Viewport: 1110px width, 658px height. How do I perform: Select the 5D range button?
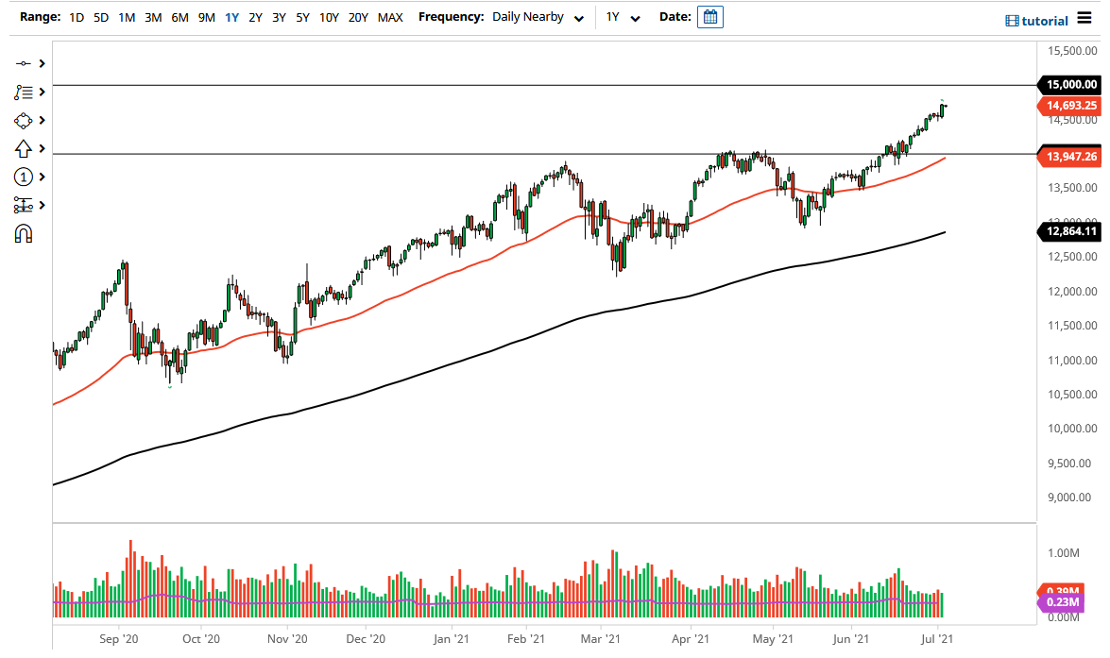click(x=99, y=16)
